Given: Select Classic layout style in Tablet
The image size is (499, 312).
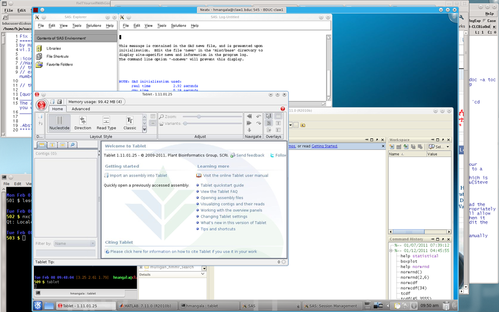Looking at the screenshot, I should [x=130, y=123].
